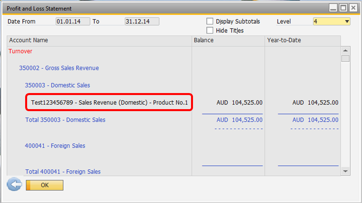Image resolution: width=362 pixels, height=203 pixels.
Task: Maximize the Profit and Loss Statement window
Action: [x=343, y=8]
